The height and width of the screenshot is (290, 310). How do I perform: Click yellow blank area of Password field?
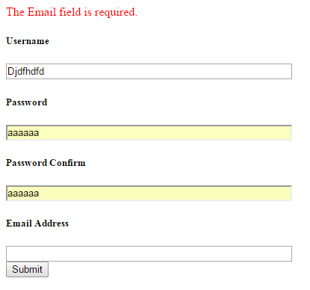click(164, 133)
